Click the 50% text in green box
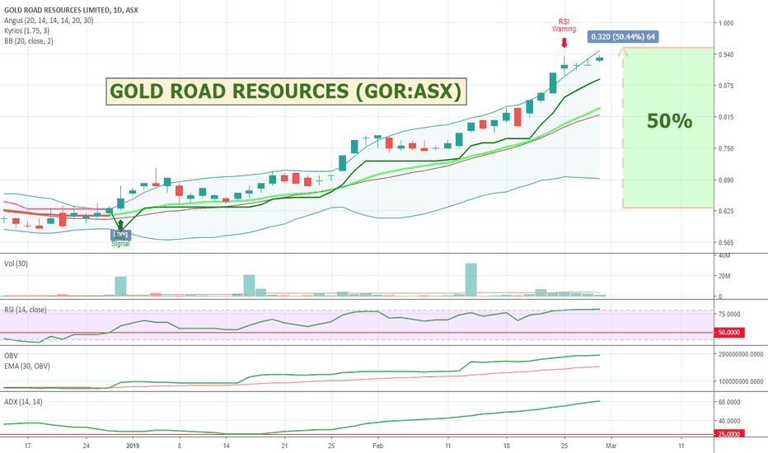 tap(670, 121)
